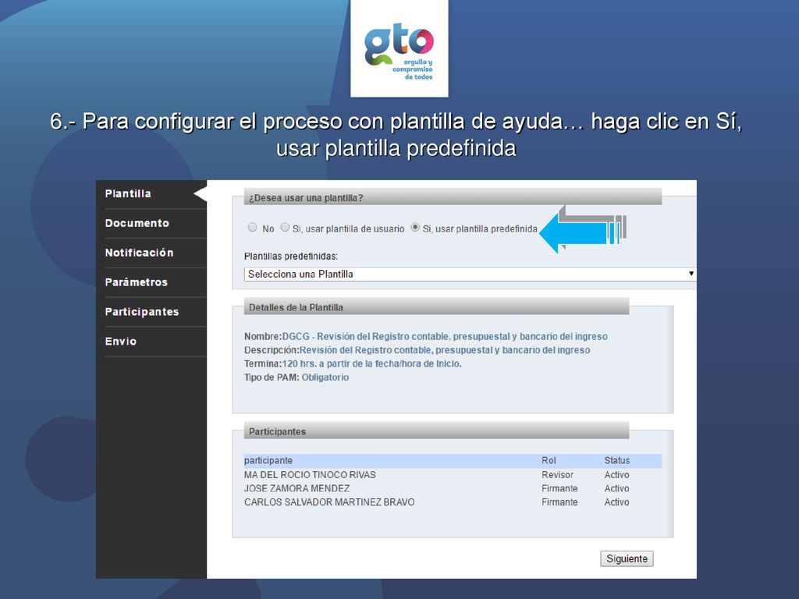Select participant JOSE ZAMORA MENDEZ
This screenshot has height=599, width=799.
click(297, 488)
